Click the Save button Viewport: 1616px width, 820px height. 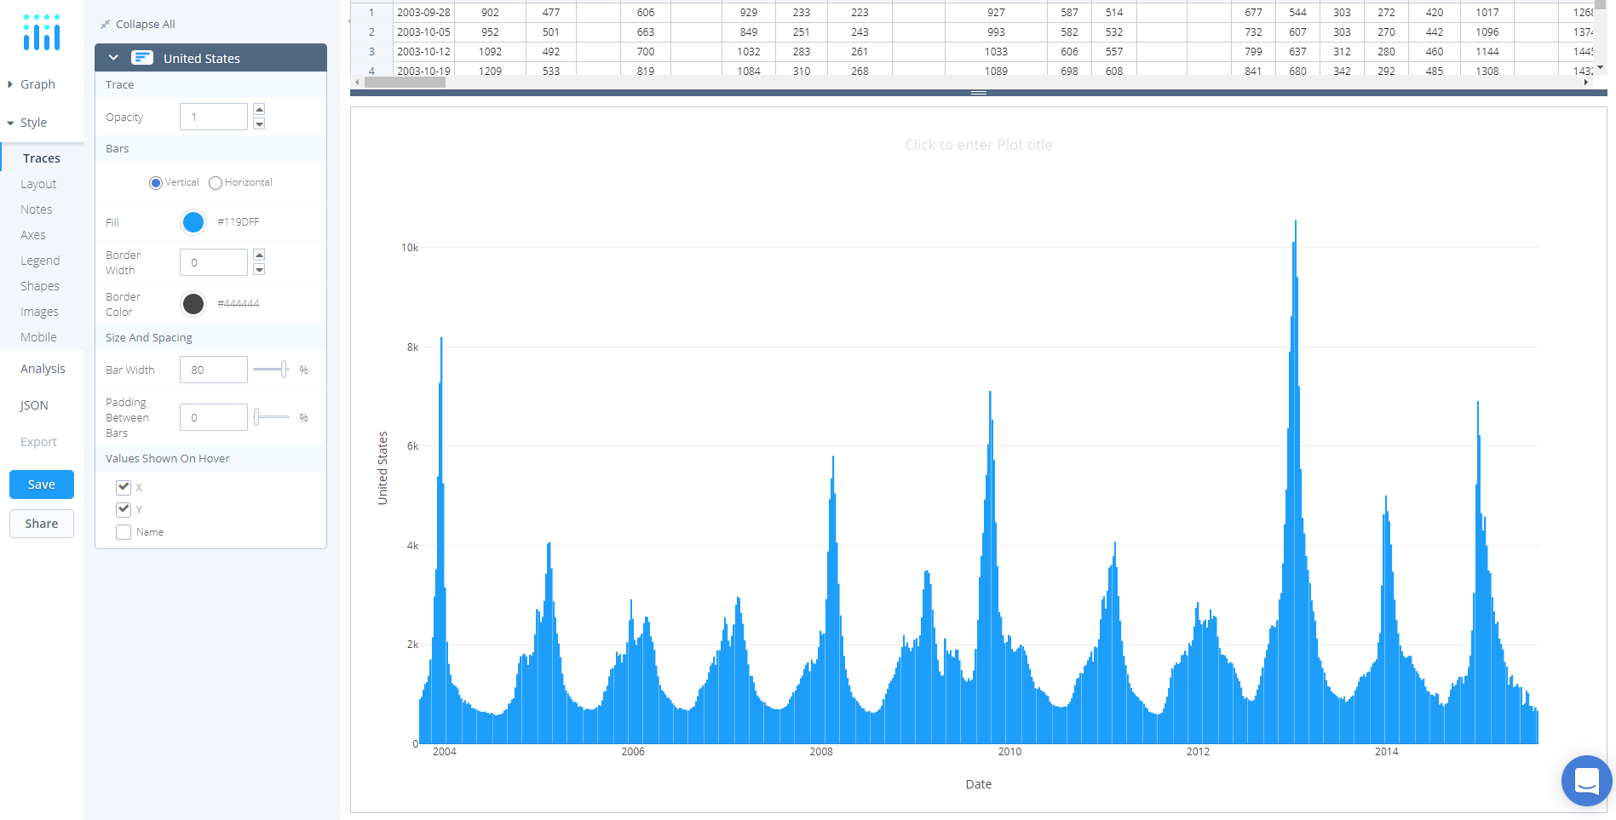click(x=42, y=485)
